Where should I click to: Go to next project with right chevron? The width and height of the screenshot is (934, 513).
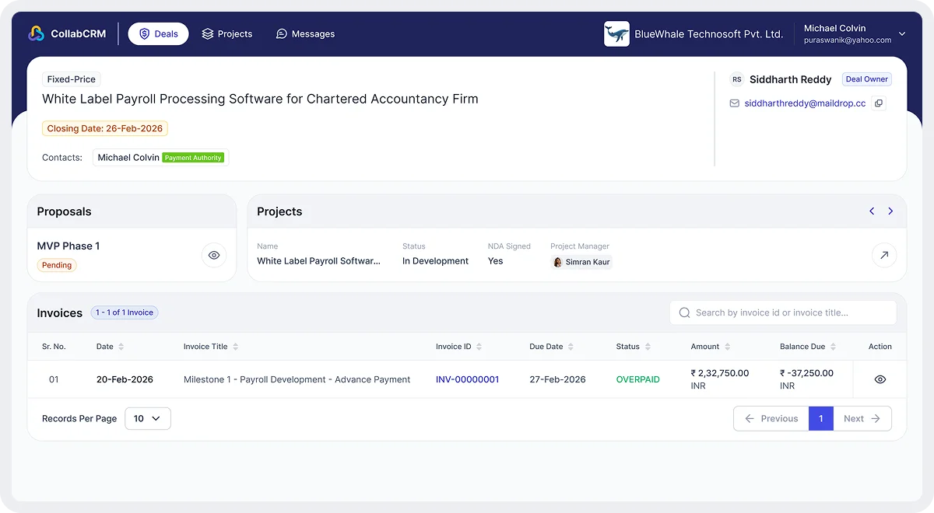[890, 211]
